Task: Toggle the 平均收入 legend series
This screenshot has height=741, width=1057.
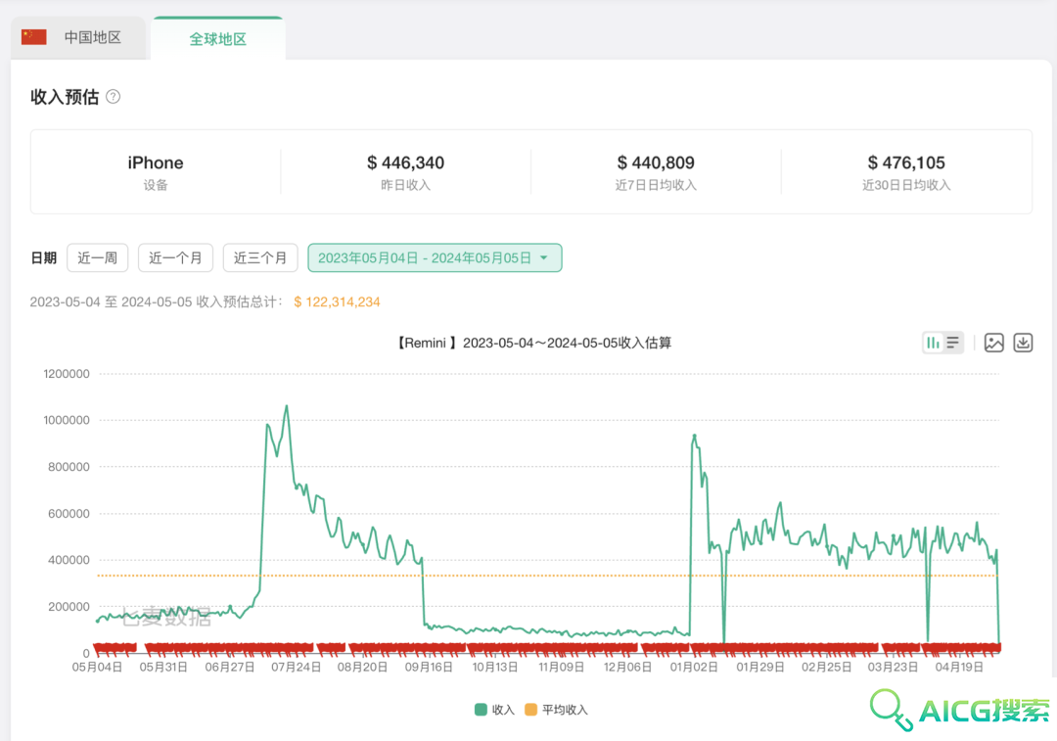Action: [557, 710]
